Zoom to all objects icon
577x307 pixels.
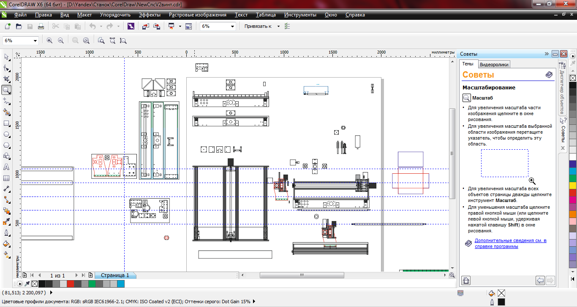[x=86, y=40]
